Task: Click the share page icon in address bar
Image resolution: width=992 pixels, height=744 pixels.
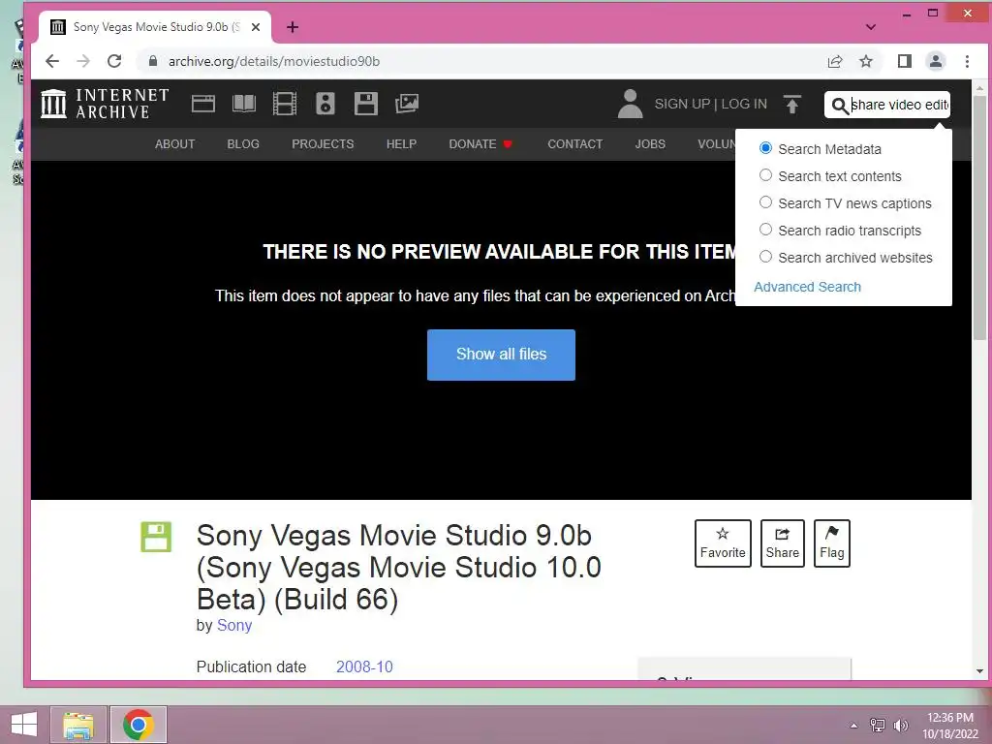Action: (835, 61)
